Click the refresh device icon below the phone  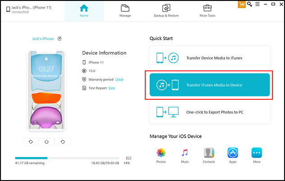(31, 142)
